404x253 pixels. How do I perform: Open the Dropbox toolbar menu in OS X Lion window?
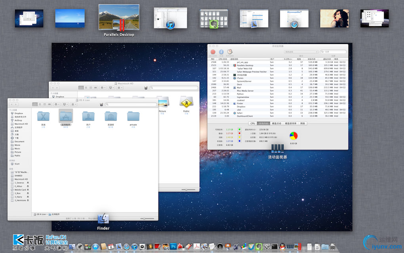tap(65, 104)
